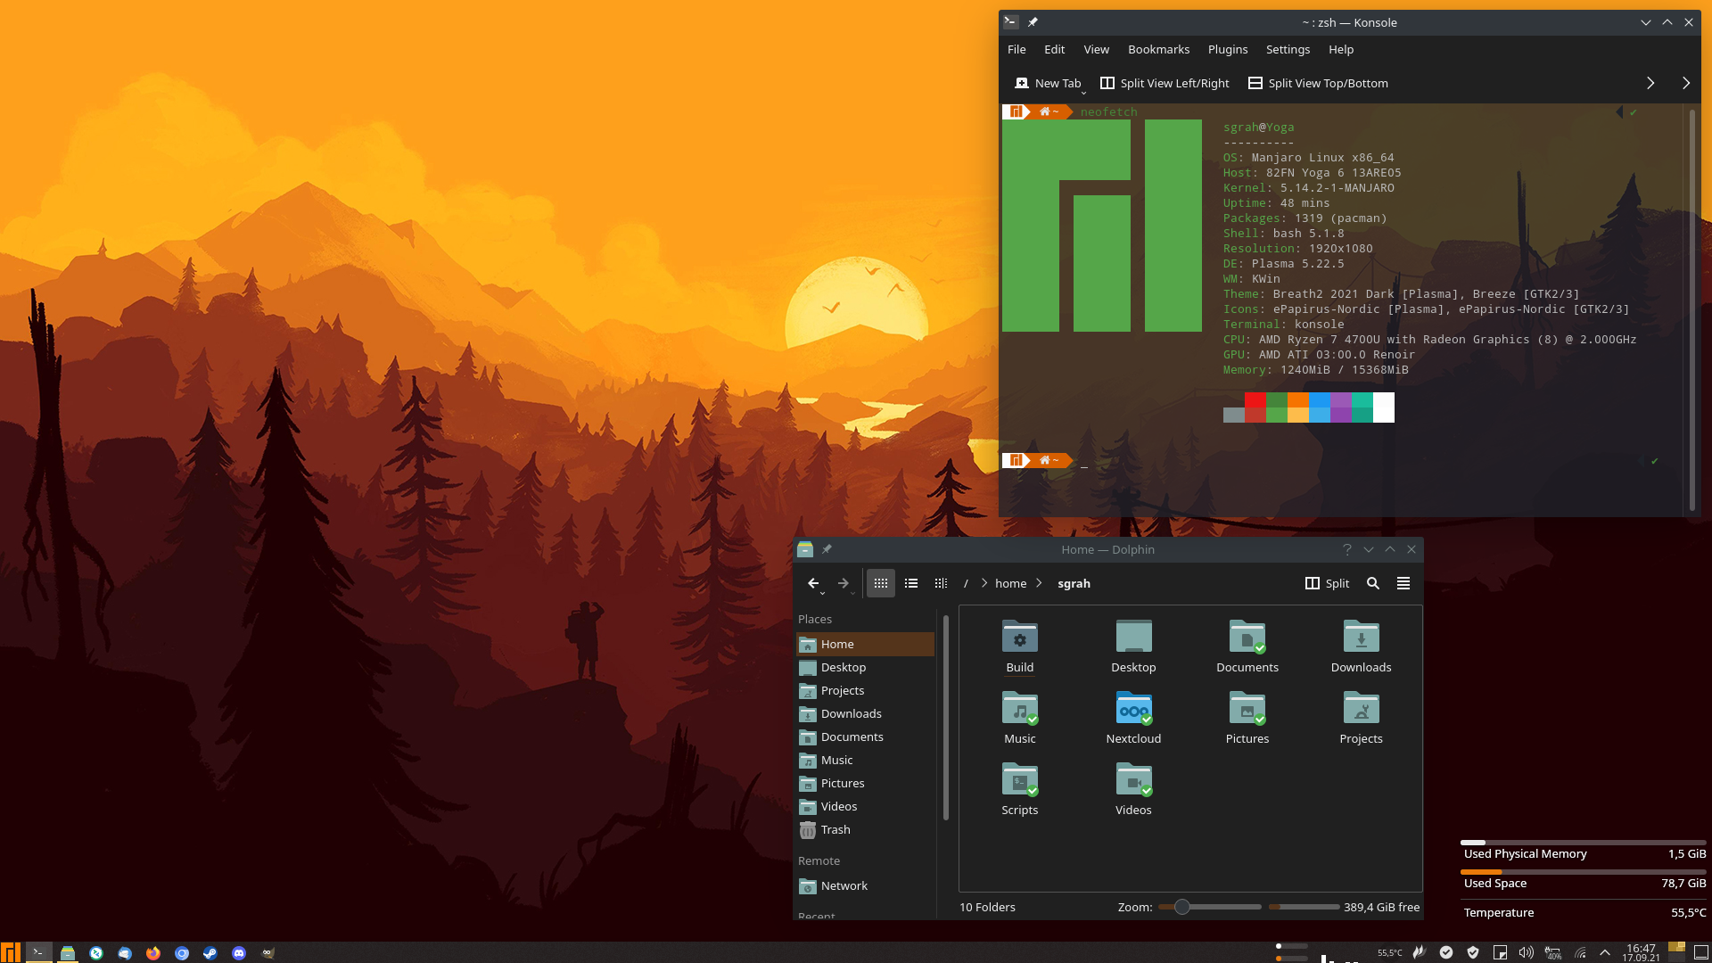Open Konsole Settings menu
This screenshot has width=1712, height=963.
pyautogui.click(x=1288, y=49)
